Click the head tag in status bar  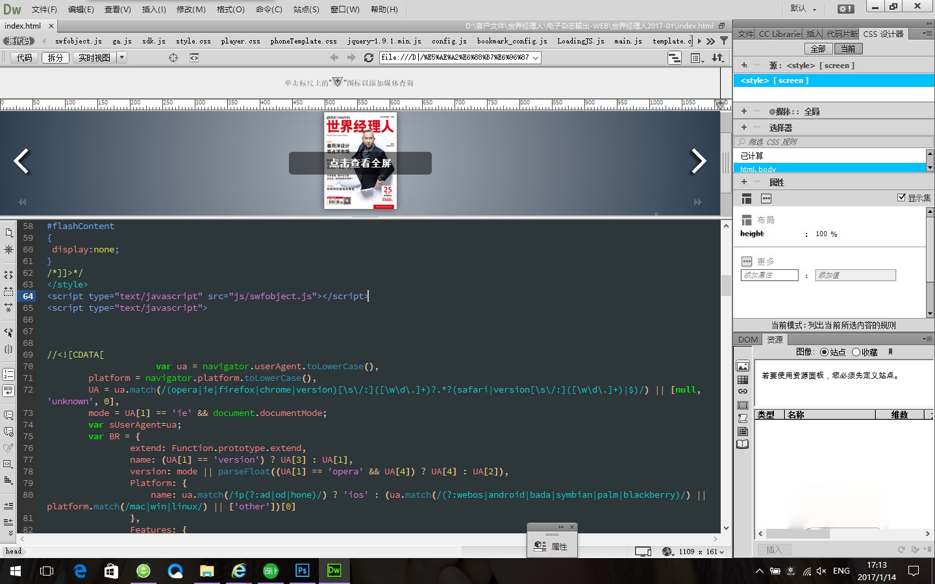(14, 552)
